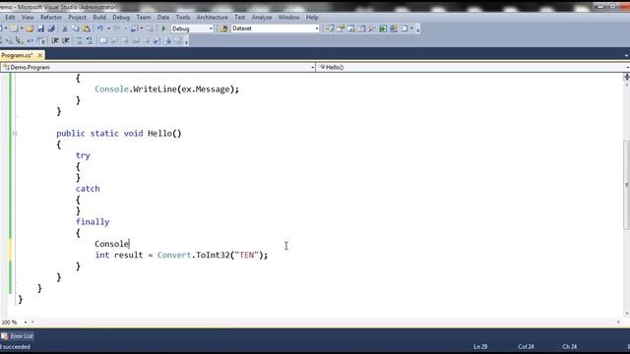This screenshot has width=630, height=354.
Task: Click 'Console.WriteLine(ex.Message);' line
Action: (x=166, y=89)
